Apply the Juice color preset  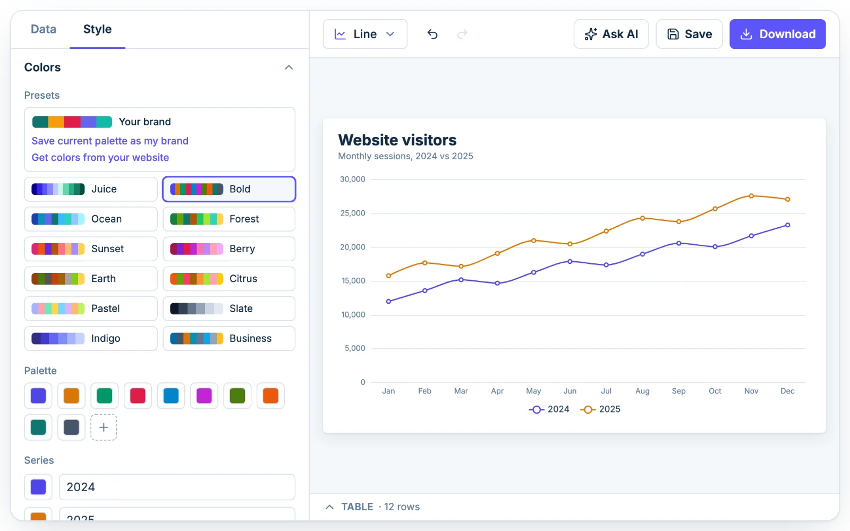click(x=91, y=189)
